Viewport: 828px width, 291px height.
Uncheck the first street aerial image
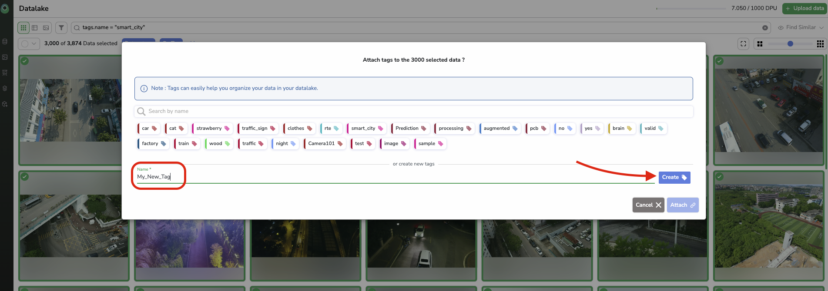coord(25,61)
